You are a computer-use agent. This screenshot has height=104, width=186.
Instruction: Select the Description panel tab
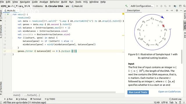pyautogui.click(x=133, y=10)
